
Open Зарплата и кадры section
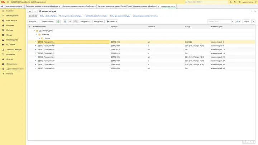(14, 49)
